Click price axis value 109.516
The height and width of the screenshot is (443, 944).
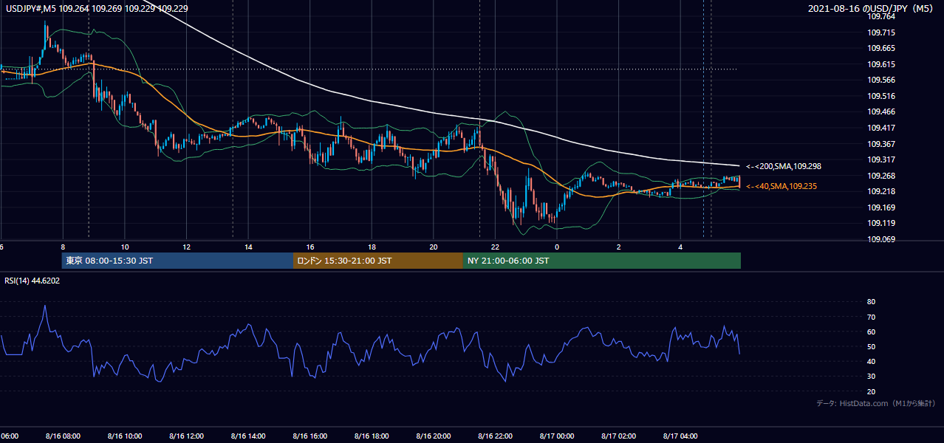pyautogui.click(x=881, y=96)
